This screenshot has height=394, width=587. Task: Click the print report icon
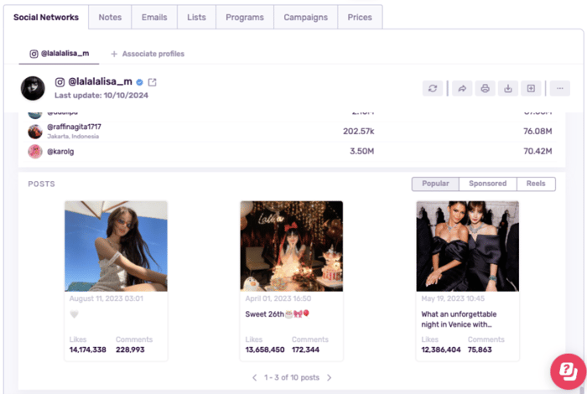485,88
